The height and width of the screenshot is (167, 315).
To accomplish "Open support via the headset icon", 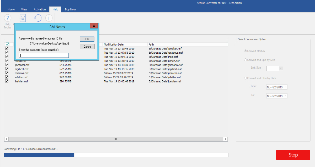I will (x=38, y=18).
